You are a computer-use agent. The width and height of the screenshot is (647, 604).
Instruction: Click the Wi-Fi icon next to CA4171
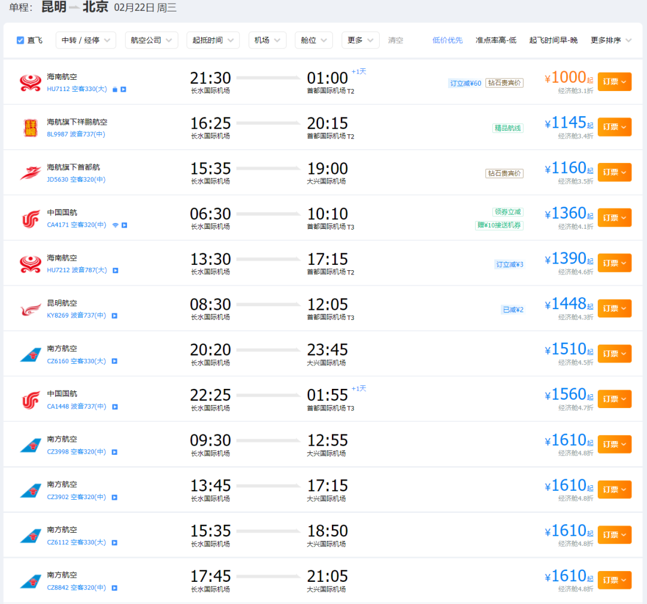click(x=116, y=225)
